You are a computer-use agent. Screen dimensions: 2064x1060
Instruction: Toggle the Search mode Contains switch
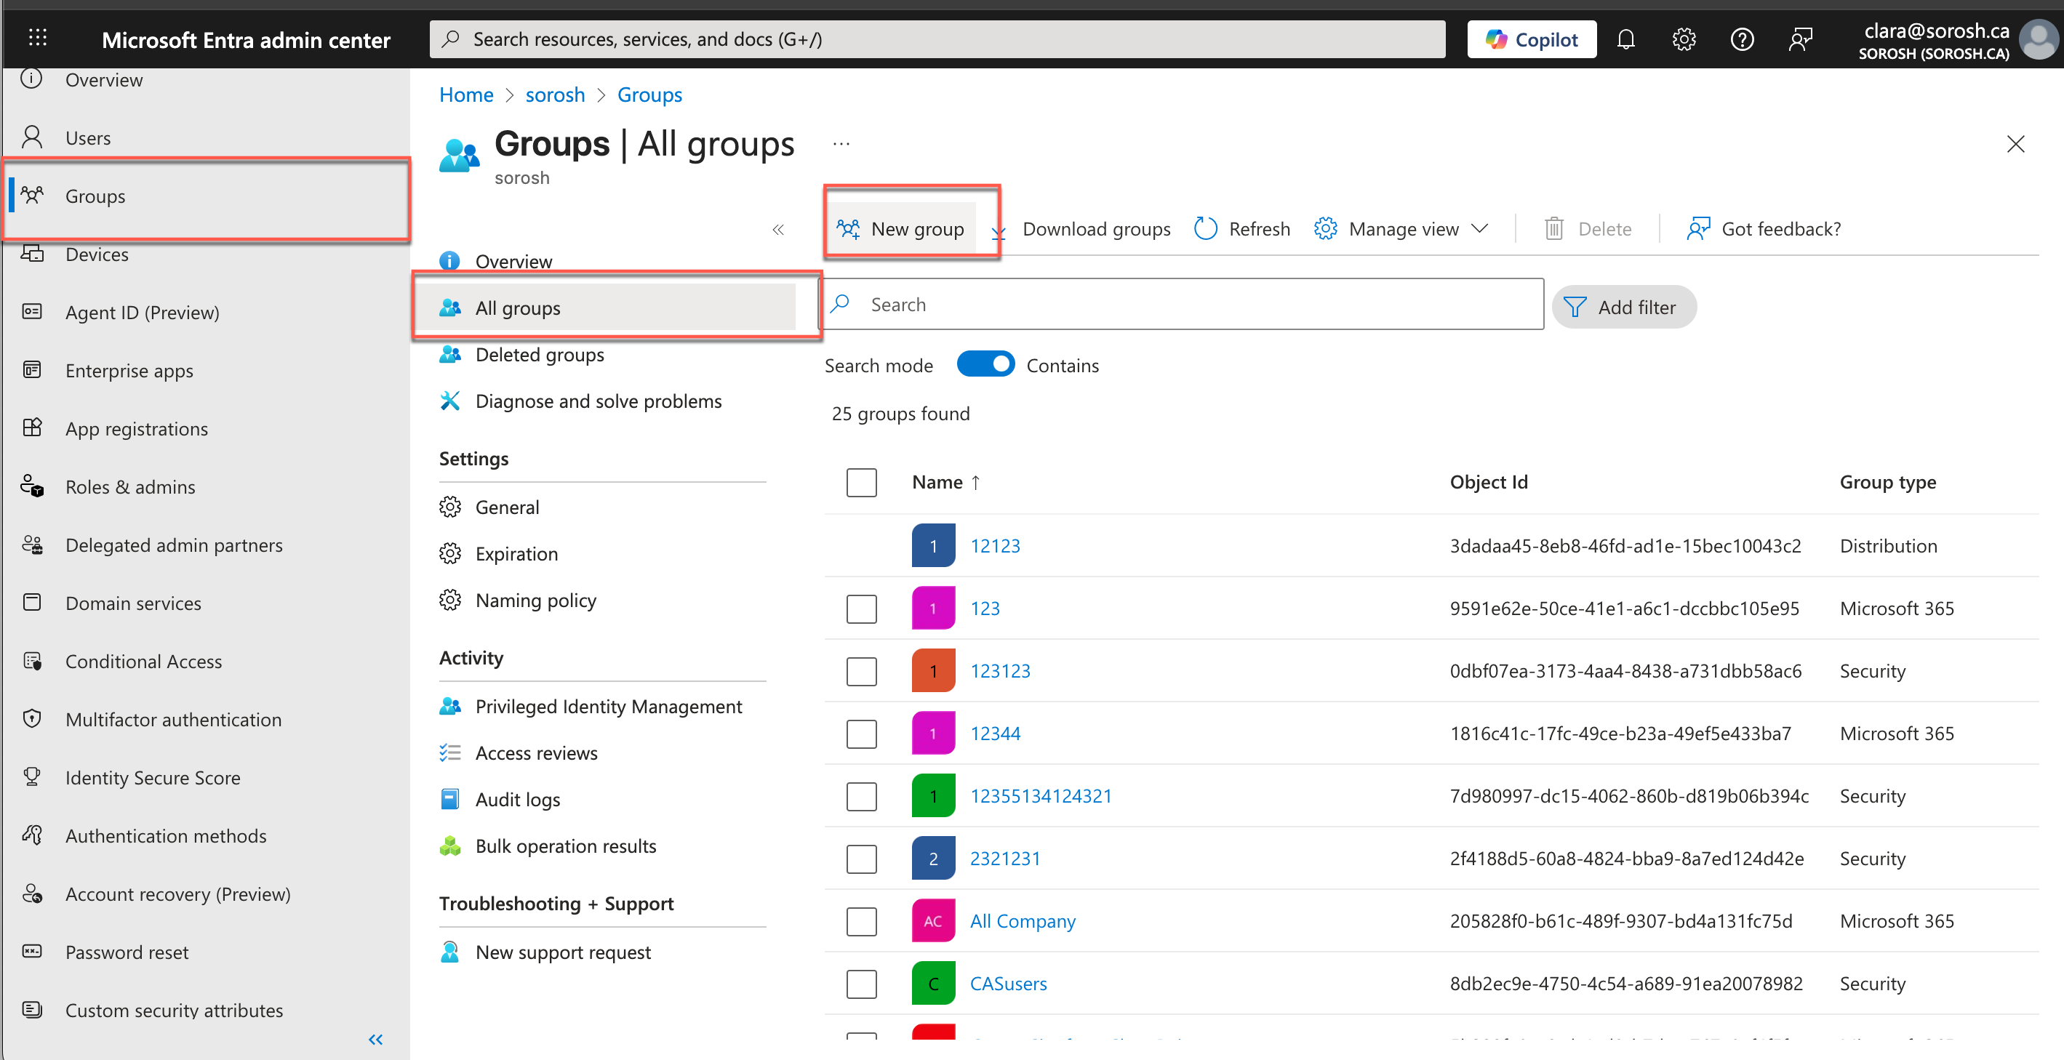[985, 364]
